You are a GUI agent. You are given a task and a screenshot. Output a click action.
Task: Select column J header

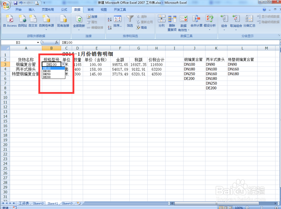194,48
